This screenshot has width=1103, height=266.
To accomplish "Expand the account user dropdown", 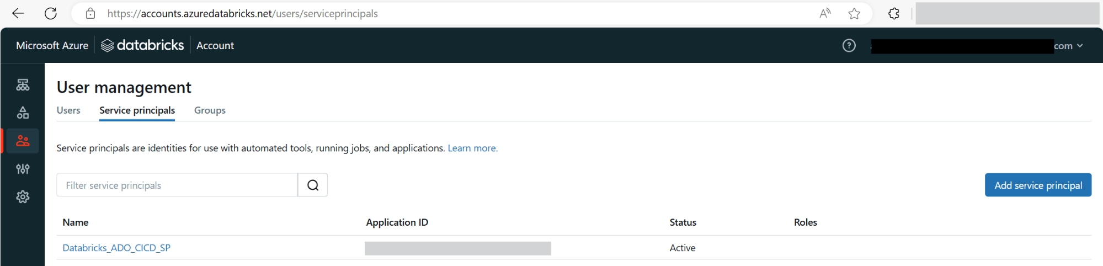I will [1079, 46].
